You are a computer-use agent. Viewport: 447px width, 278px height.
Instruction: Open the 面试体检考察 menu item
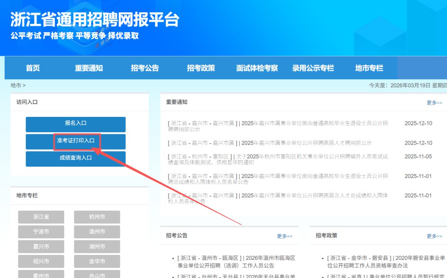257,68
